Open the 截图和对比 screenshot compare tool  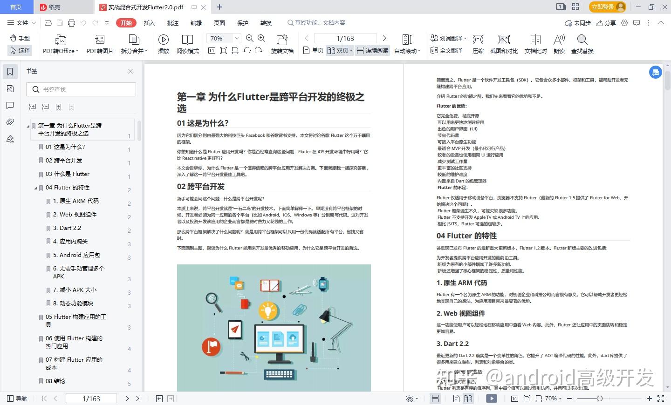tap(504, 44)
